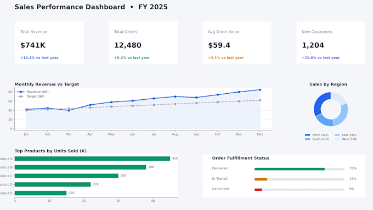The height and width of the screenshot is (210, 373).
Task: Click the Target ($K) legend entry
Action: [31, 97]
